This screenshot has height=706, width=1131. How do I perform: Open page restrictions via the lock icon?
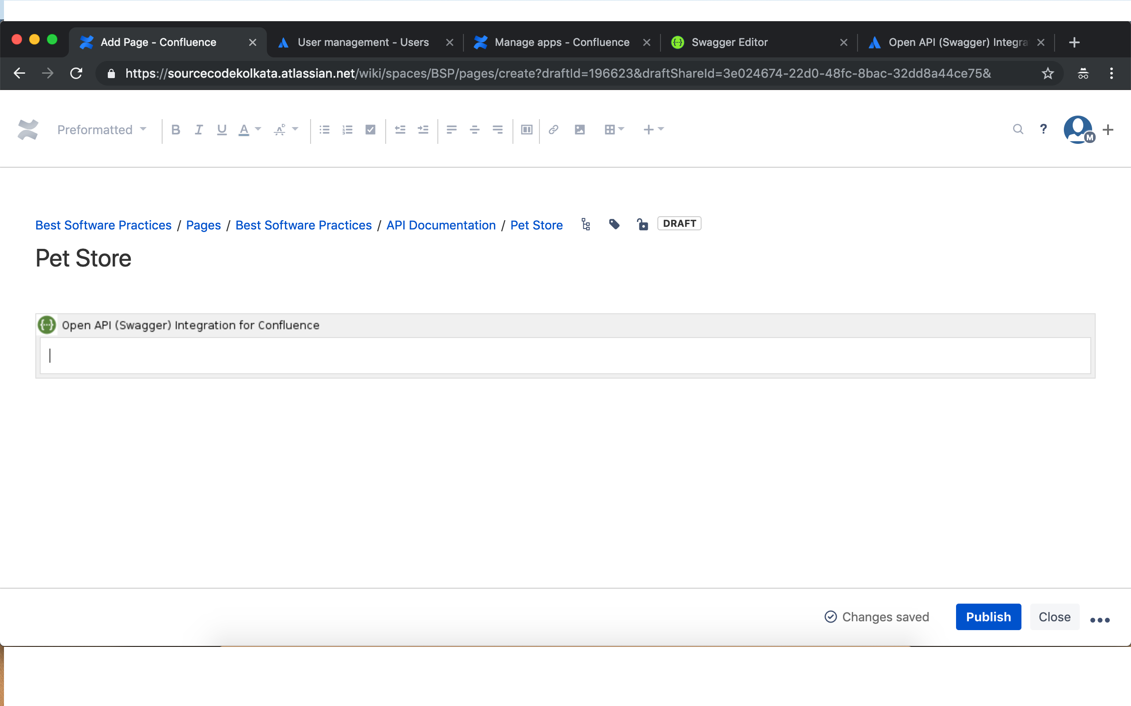point(643,225)
